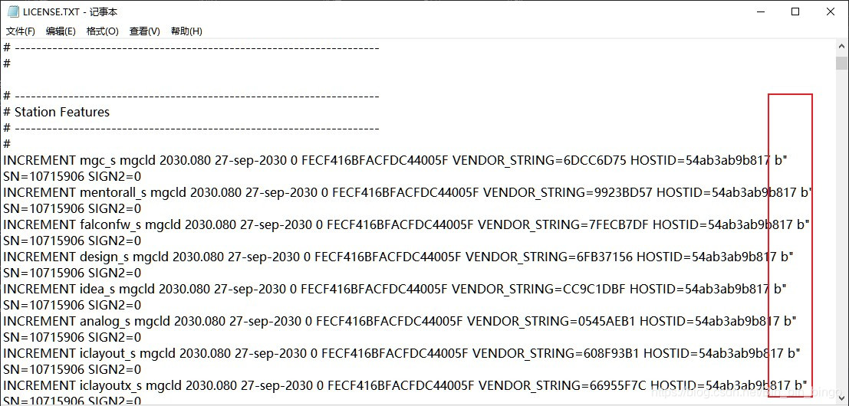Click the word mgc_s in the text

(97, 160)
